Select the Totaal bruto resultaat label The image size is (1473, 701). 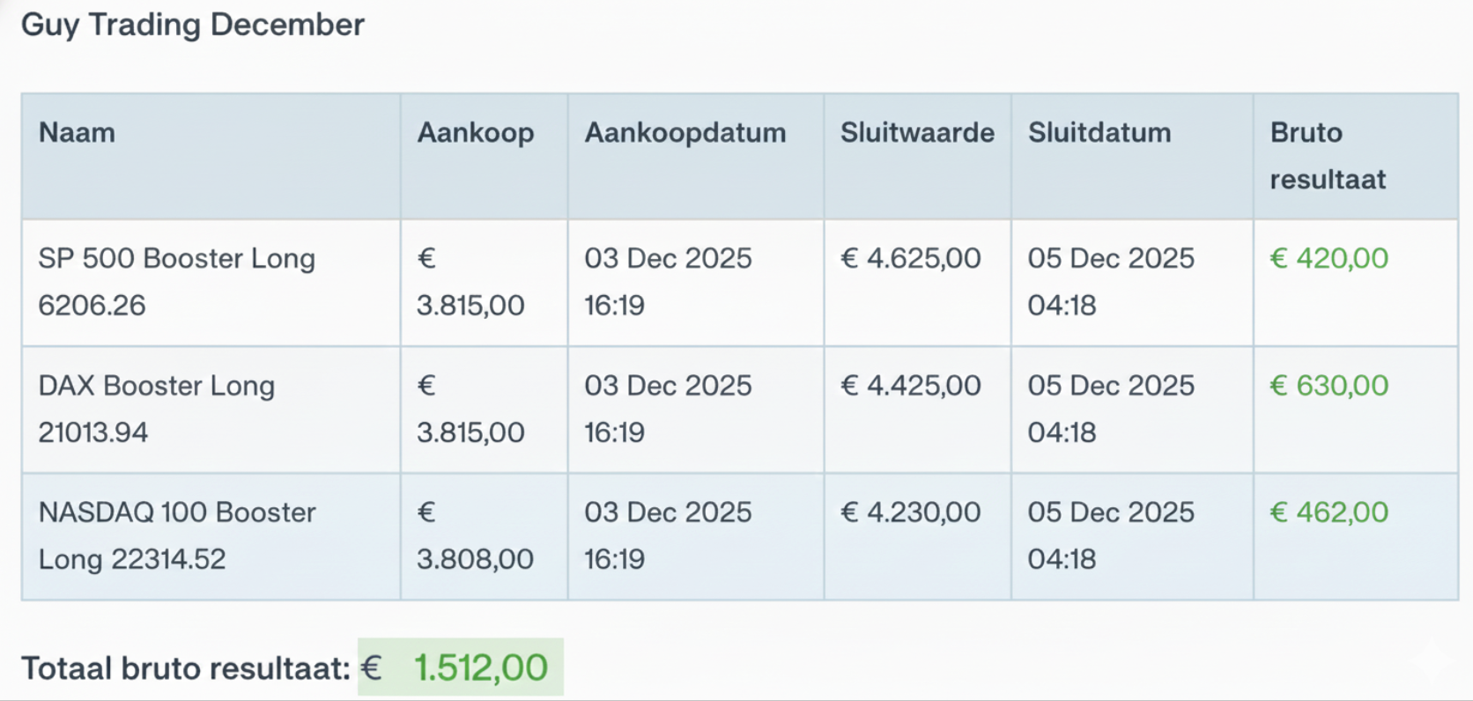tap(186, 668)
